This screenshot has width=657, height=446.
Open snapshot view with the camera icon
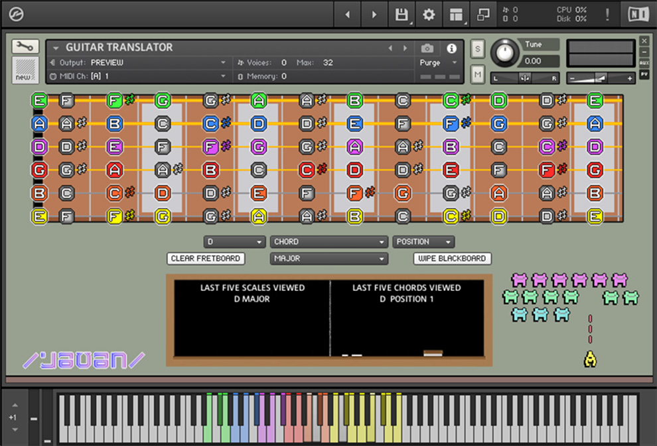point(427,48)
